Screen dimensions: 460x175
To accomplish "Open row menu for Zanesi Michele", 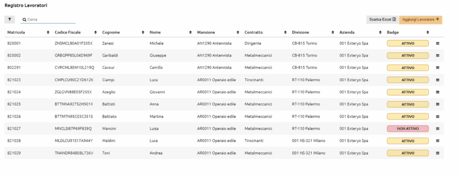I will 438,43.
